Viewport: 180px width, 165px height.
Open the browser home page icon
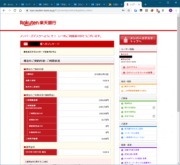tap(20, 10)
